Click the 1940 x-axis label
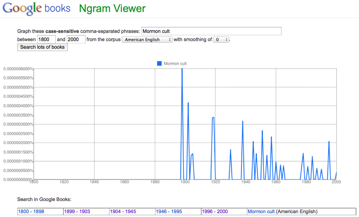 click(245, 182)
